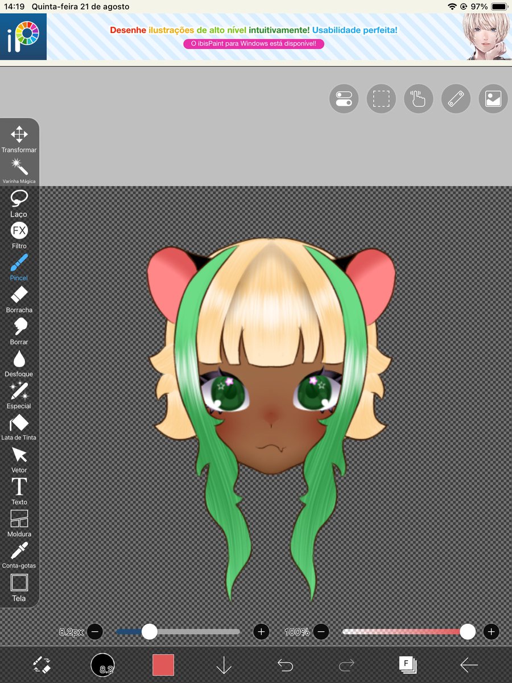Go back with the left arrow

(469, 664)
